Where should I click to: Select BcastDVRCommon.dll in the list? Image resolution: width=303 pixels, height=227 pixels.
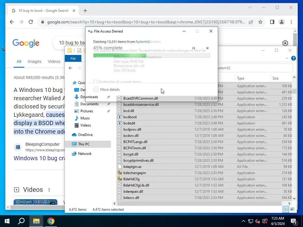pyautogui.click(x=141, y=98)
